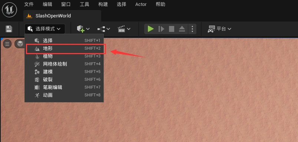Select 植物 foliage mode entry
The height and width of the screenshot is (142, 298).
pyautogui.click(x=64, y=56)
